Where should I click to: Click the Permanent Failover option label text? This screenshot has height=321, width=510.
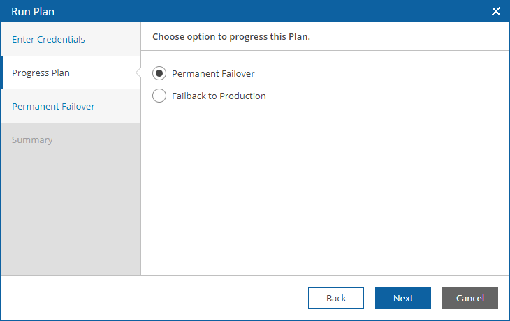click(x=213, y=74)
